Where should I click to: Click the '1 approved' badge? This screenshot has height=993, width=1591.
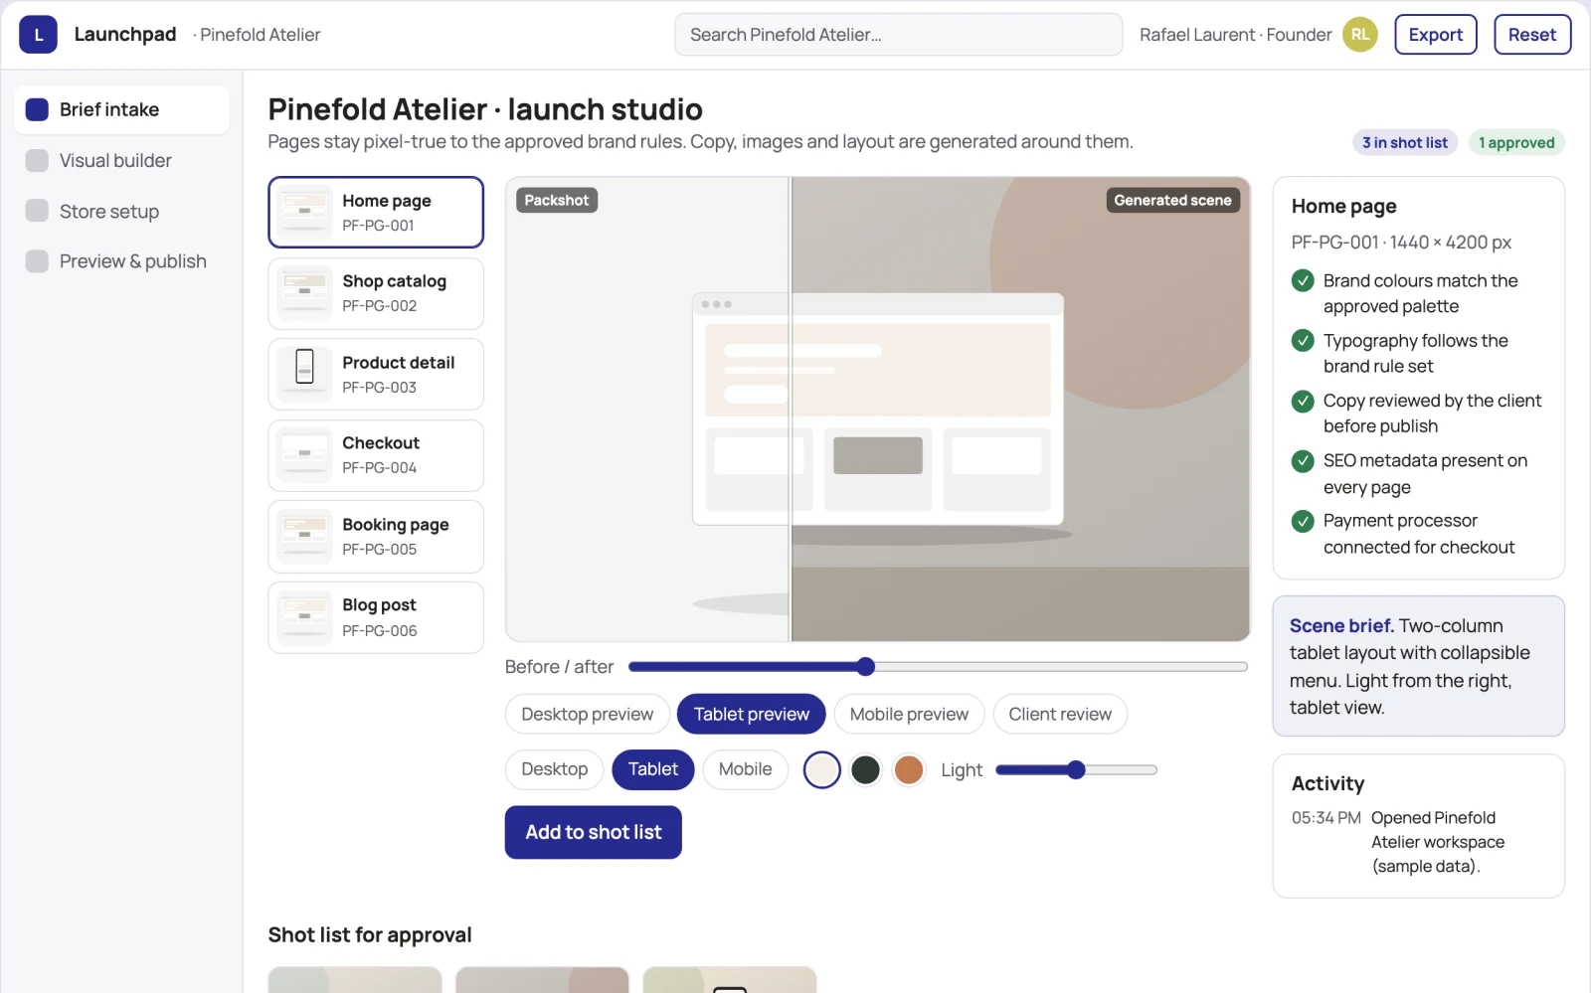(x=1516, y=142)
